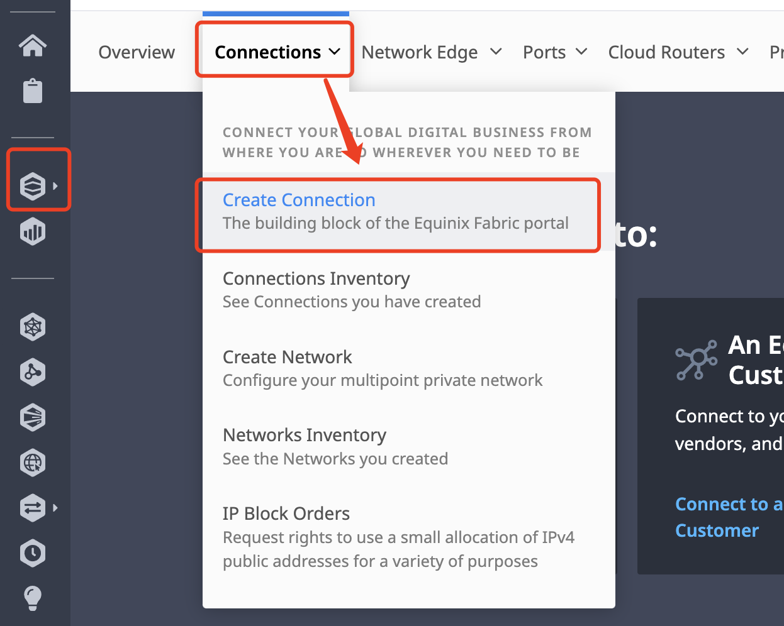Click the swap arrows hexagon icon

pyautogui.click(x=33, y=507)
